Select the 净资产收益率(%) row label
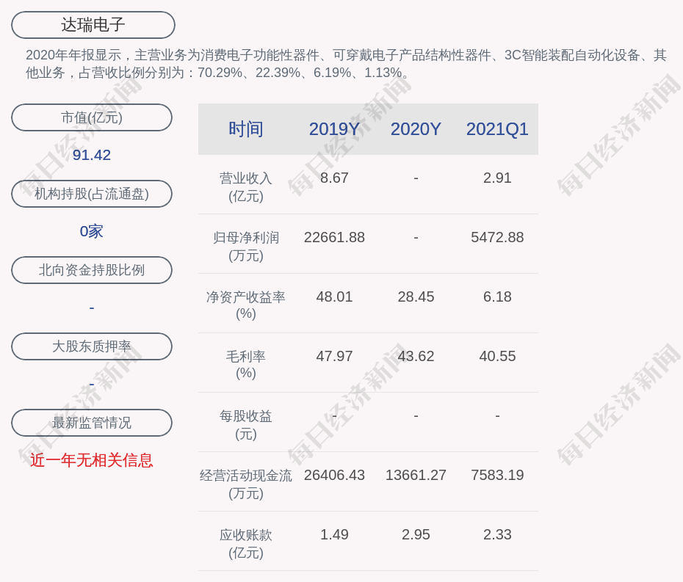The image size is (683, 582). 246,305
